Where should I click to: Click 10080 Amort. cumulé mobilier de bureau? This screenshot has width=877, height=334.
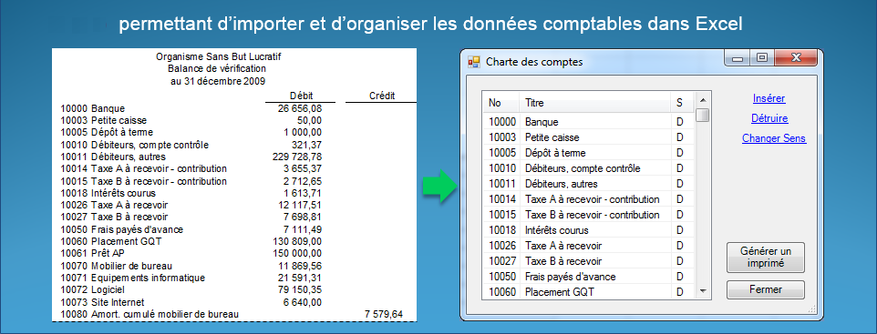pos(150,315)
